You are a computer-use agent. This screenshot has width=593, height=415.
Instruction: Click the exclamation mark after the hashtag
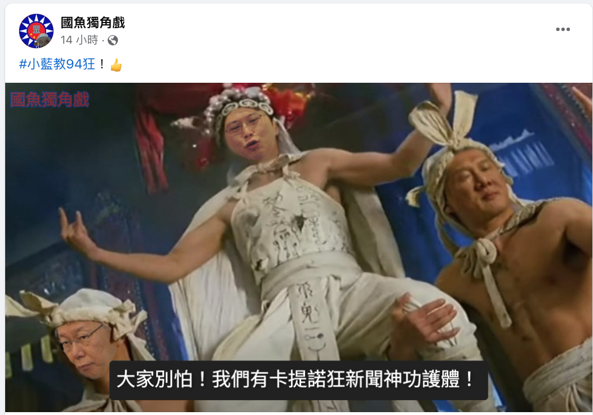click(x=102, y=64)
